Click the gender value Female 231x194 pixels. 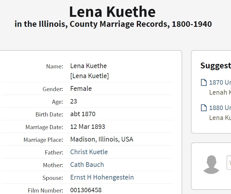coord(81,89)
